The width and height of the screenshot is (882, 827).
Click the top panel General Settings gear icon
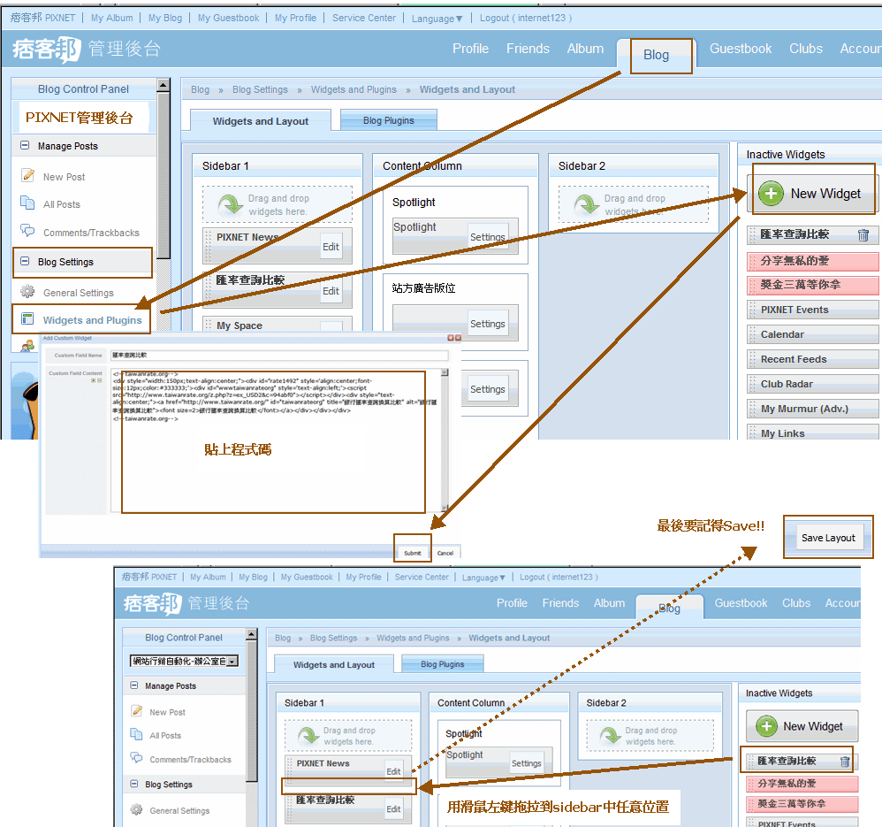pos(27,292)
